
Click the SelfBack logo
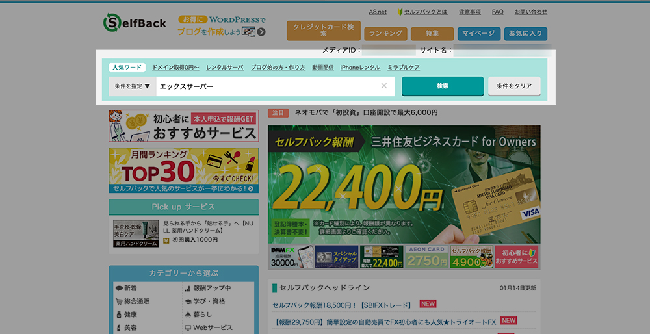tap(135, 22)
